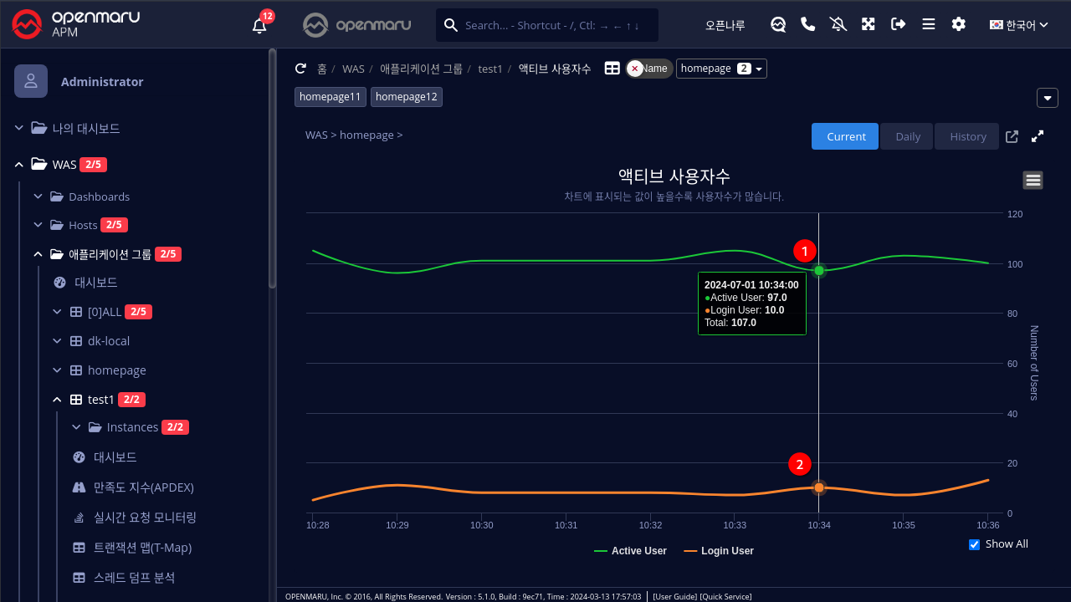Switch to the Daily tab

pyautogui.click(x=907, y=136)
